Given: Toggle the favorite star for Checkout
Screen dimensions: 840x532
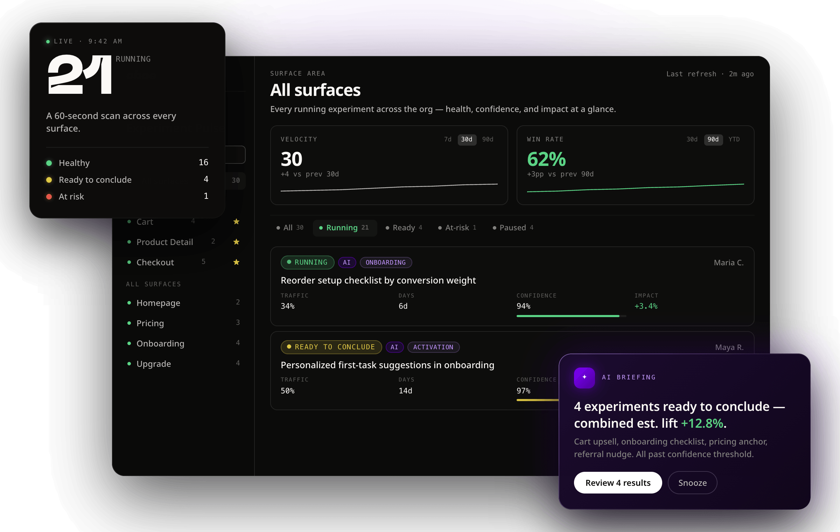Looking at the screenshot, I should [x=236, y=262].
